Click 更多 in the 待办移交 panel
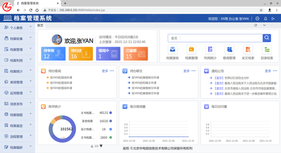 point(187,71)
